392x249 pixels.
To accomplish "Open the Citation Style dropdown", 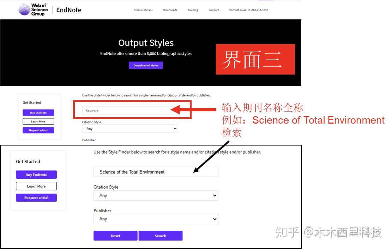I will (x=130, y=129).
